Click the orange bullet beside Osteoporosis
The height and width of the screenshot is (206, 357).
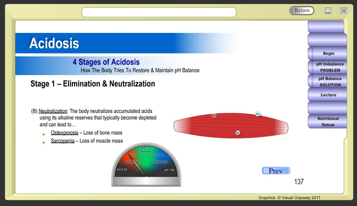43,134
